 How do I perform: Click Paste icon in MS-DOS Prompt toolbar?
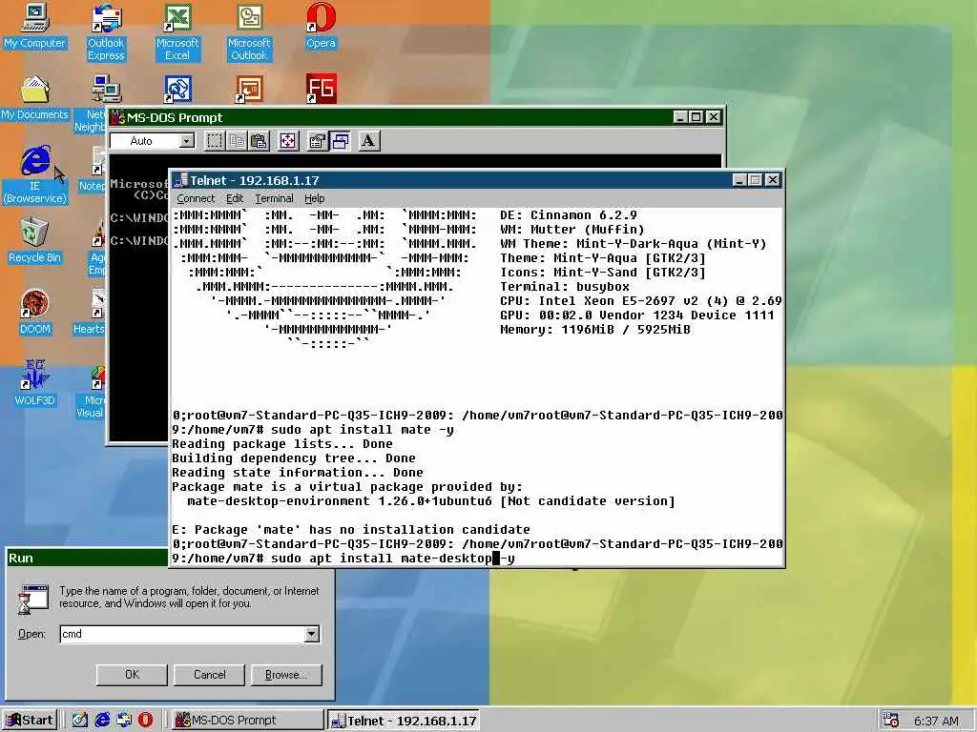point(259,141)
